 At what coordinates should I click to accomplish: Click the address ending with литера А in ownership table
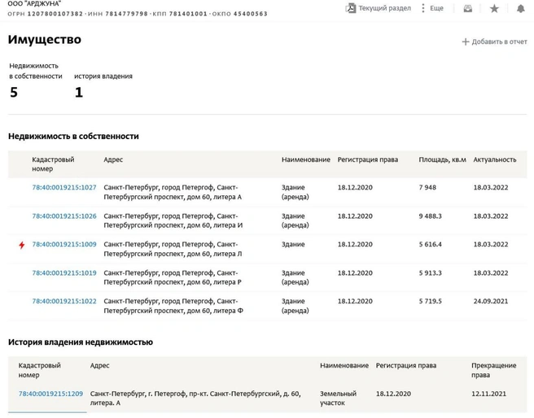[x=173, y=192]
